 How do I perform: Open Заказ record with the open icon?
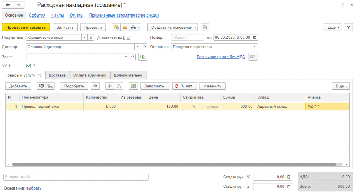(132, 57)
